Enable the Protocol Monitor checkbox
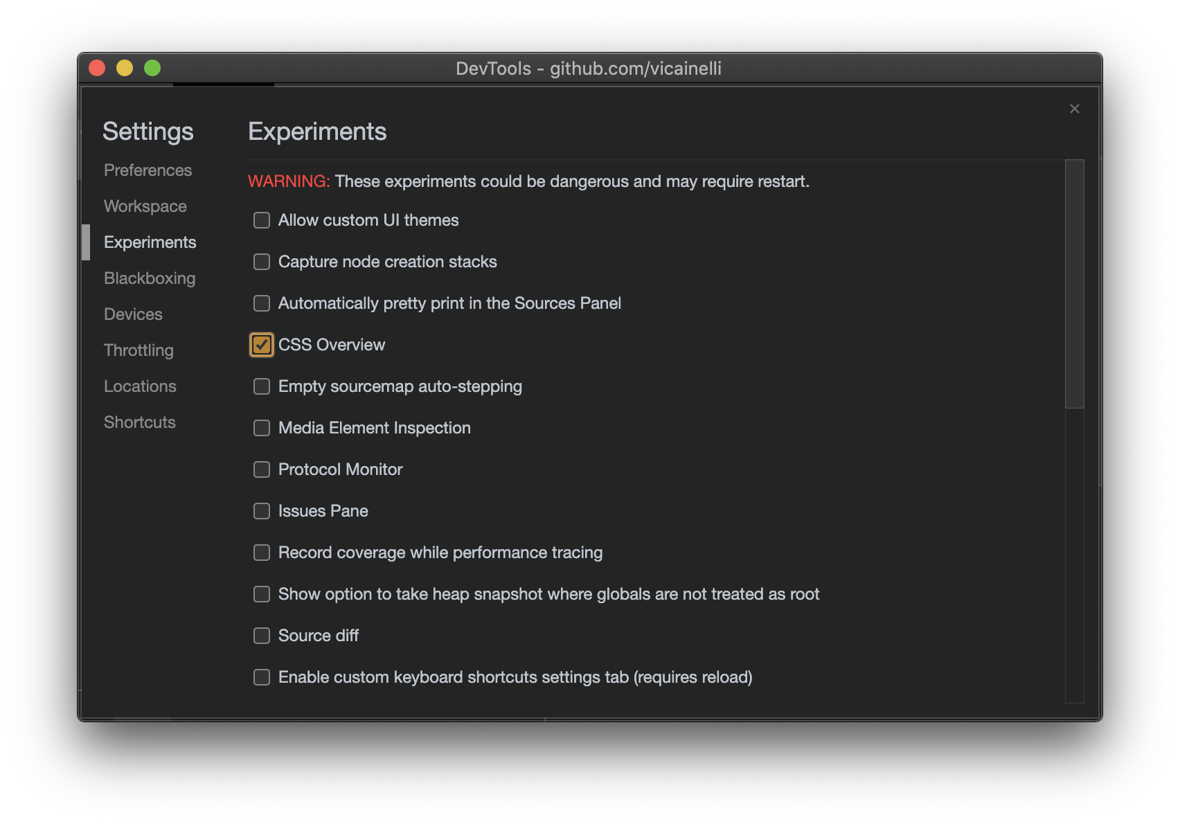1180x824 pixels. [x=262, y=469]
